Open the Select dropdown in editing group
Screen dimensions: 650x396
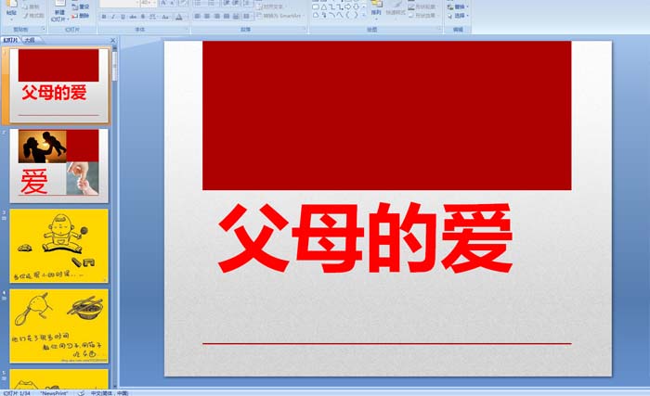pos(458,16)
